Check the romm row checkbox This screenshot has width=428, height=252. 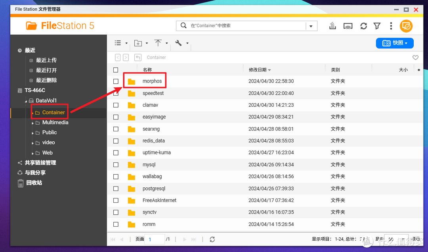[x=116, y=224]
